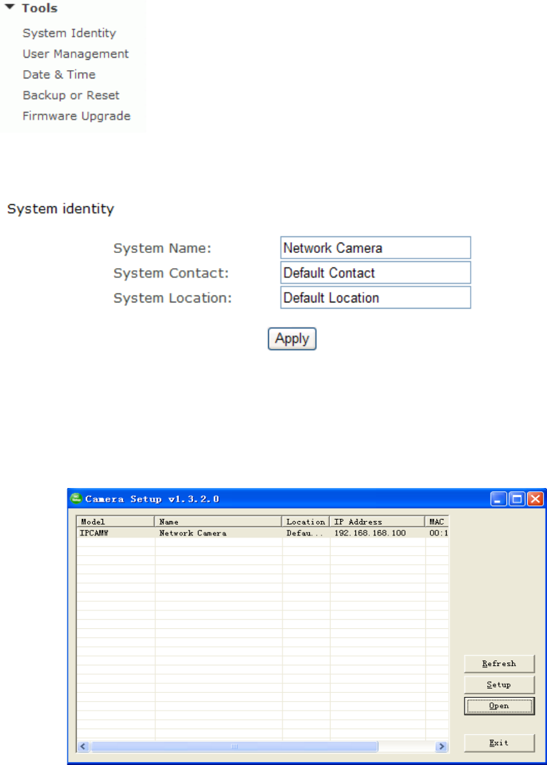Open System Identity in the Tools menu
This screenshot has width=547, height=765.
69,33
